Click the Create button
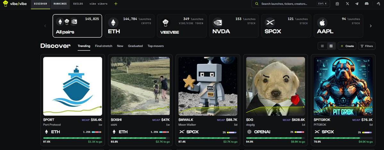384x150 pixels. tap(347, 46)
